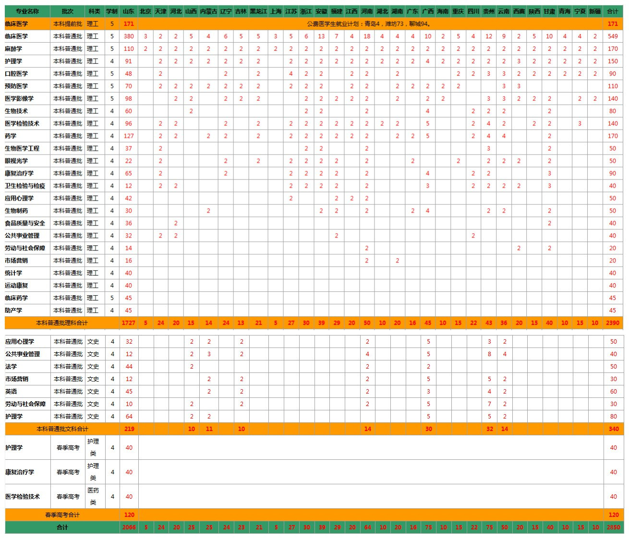Click the 北京 province header

(x=145, y=11)
